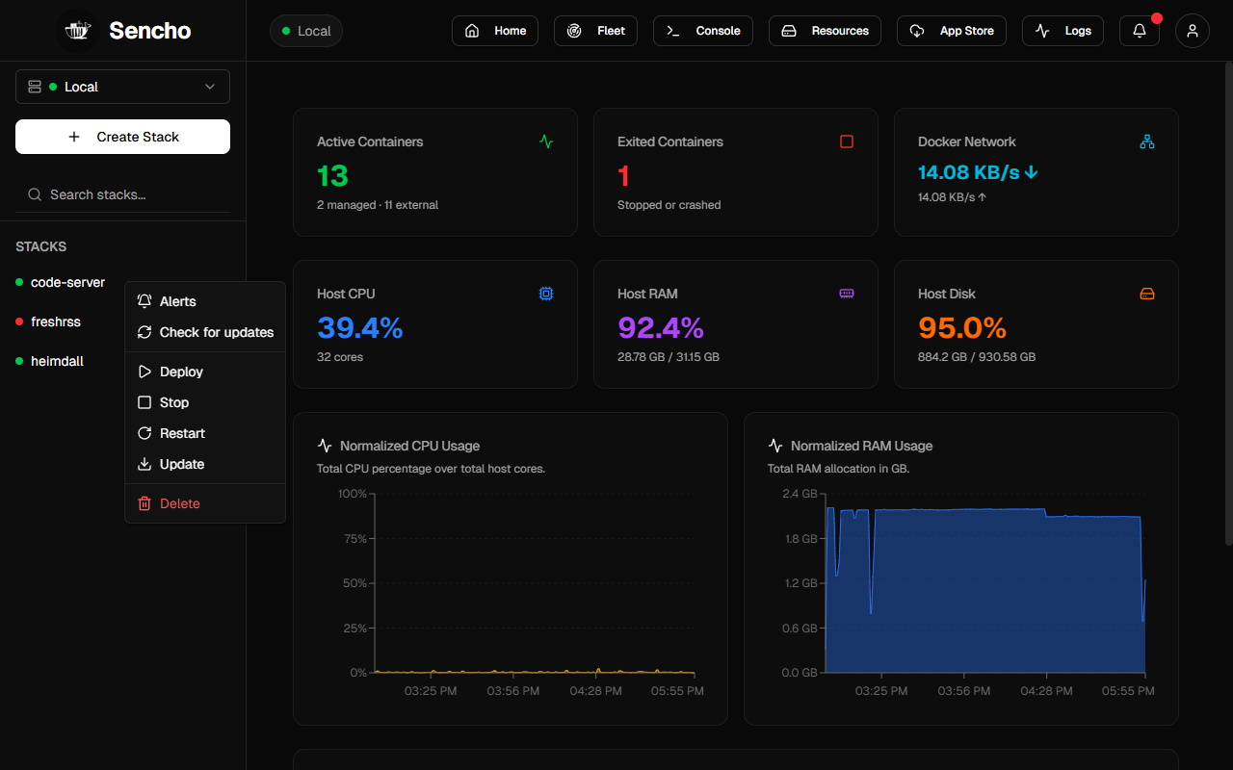This screenshot has width=1233, height=770.
Task: Open the user profile icon
Action: 1193,31
